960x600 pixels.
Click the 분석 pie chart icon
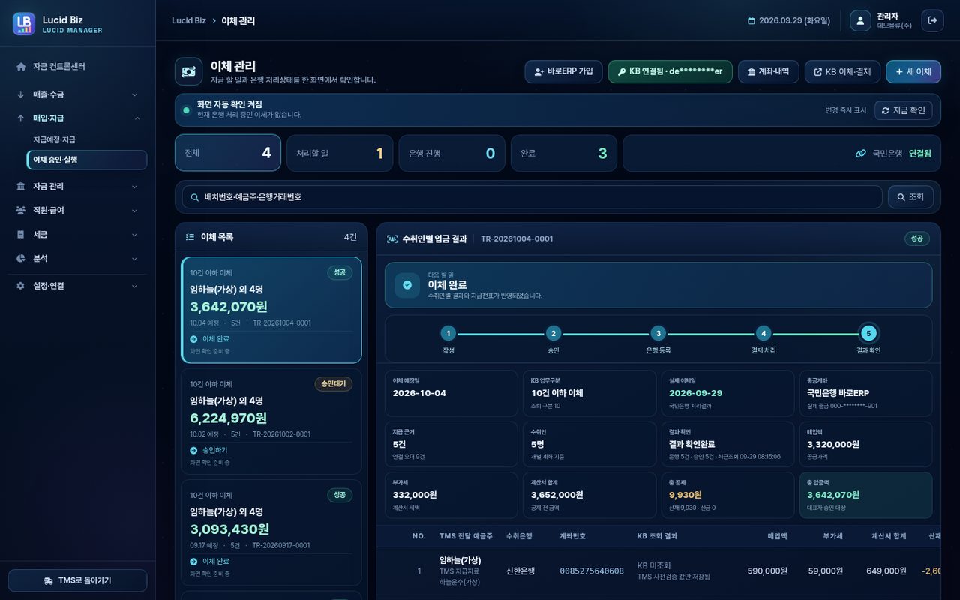click(21, 259)
